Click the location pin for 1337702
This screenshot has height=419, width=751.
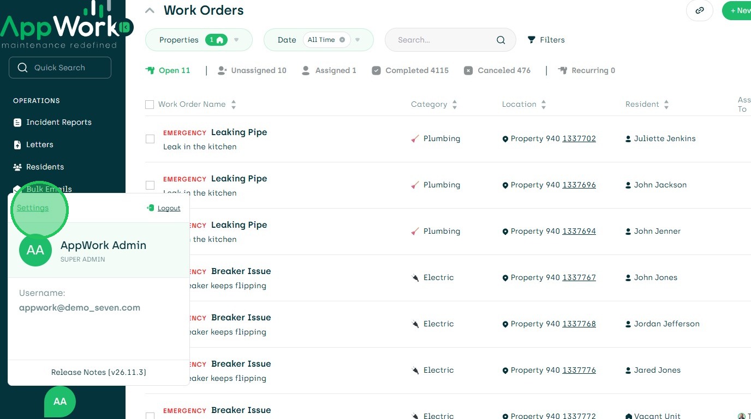505,139
